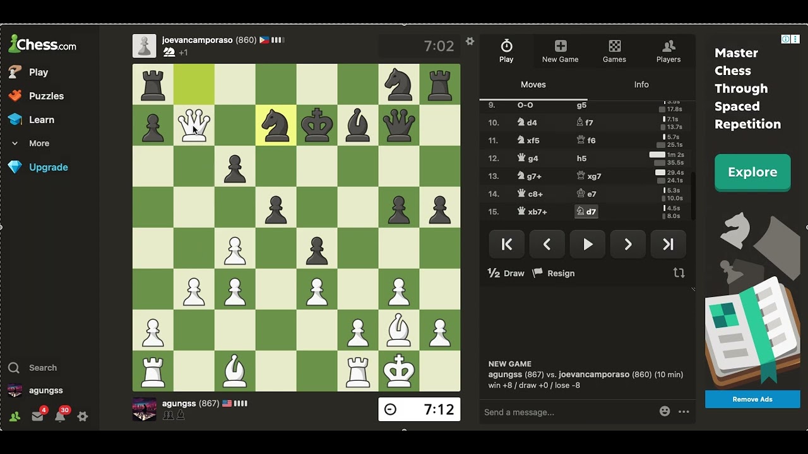
Task: Open Learn in the left sidebar
Action: pyautogui.click(x=32, y=120)
